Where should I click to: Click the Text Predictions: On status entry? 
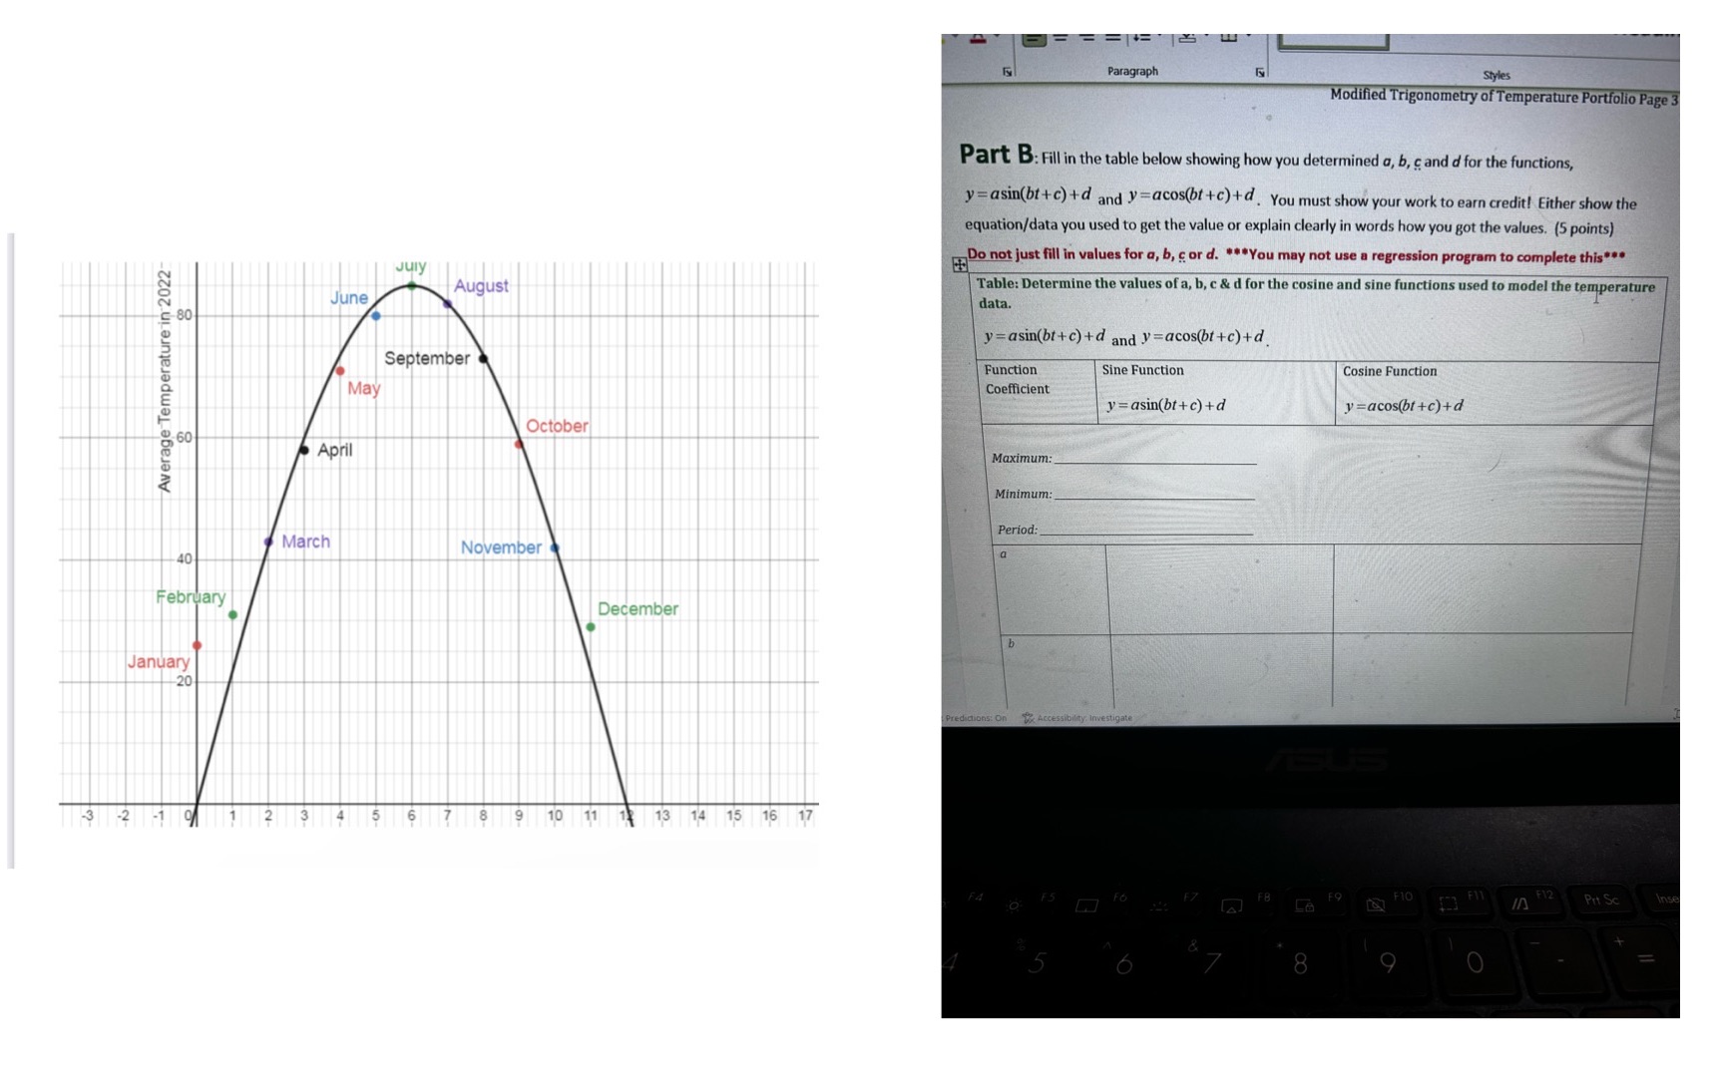(976, 718)
